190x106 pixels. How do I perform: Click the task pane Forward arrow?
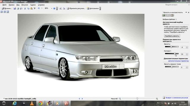coord(168,15)
